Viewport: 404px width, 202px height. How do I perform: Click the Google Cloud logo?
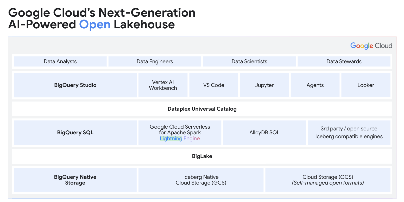tap(371, 46)
